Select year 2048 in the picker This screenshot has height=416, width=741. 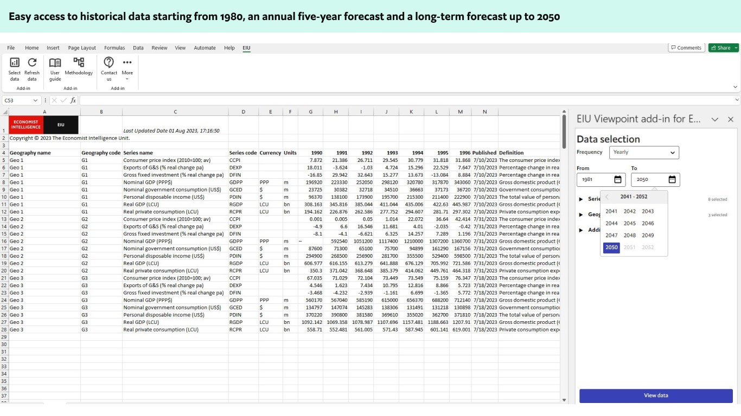click(630, 235)
